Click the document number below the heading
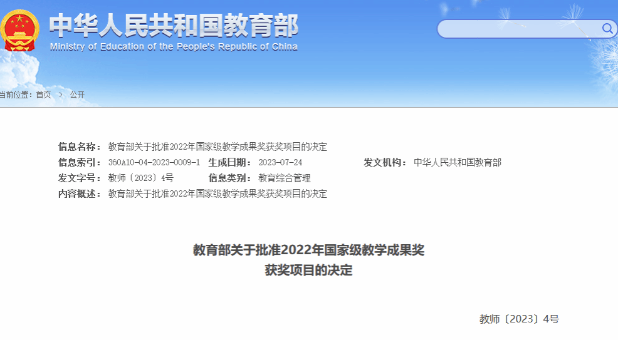The width and height of the screenshot is (618, 340). pyautogui.click(x=518, y=319)
